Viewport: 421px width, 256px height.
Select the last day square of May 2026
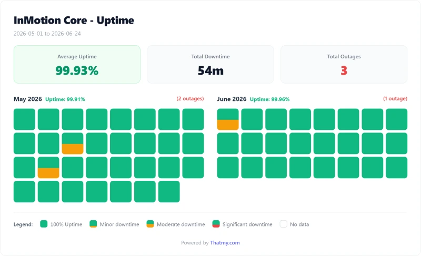(x=169, y=192)
